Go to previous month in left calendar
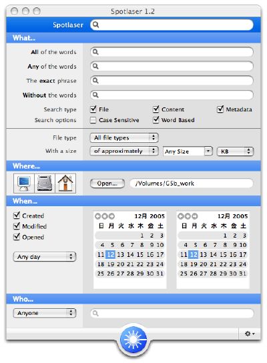Screen dimensions: 267x363 [97, 216]
